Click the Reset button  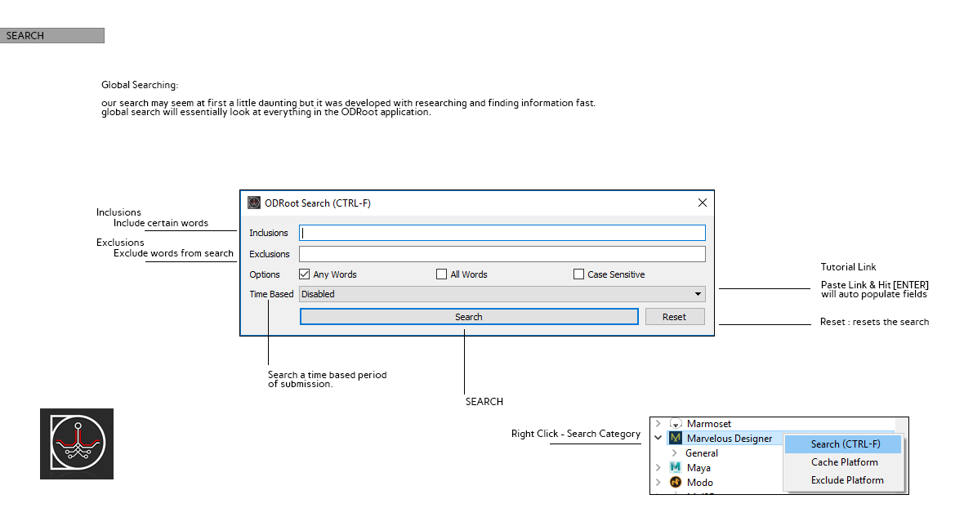pos(674,317)
